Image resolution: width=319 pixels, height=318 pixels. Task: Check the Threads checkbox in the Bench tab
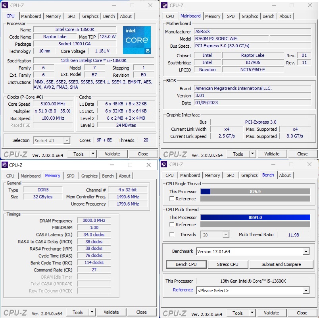tap(172, 235)
